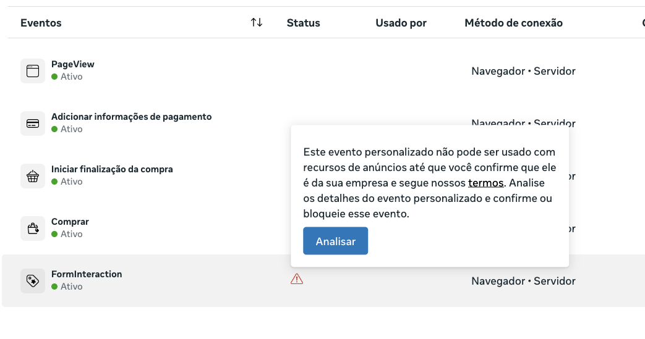Click the FormInteraction tag icon
The image size is (645, 339).
point(33,281)
